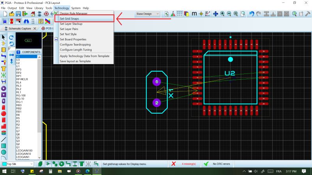Click the component list scroll-down arrow
312x175 pixels.
tap(39, 158)
